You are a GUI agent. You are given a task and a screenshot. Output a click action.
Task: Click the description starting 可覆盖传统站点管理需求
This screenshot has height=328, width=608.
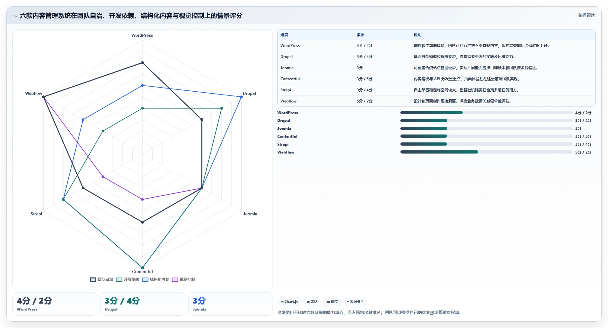[476, 68]
